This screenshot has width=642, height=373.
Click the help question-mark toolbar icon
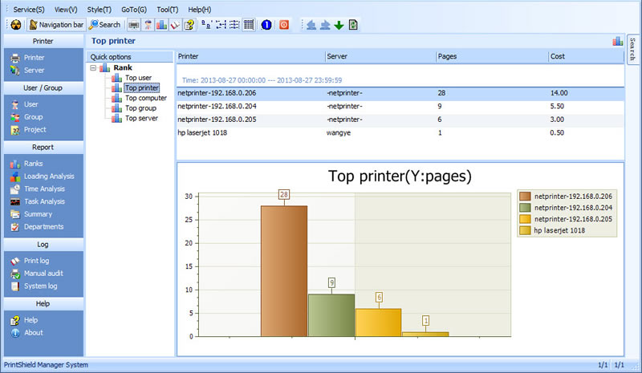[x=189, y=25]
